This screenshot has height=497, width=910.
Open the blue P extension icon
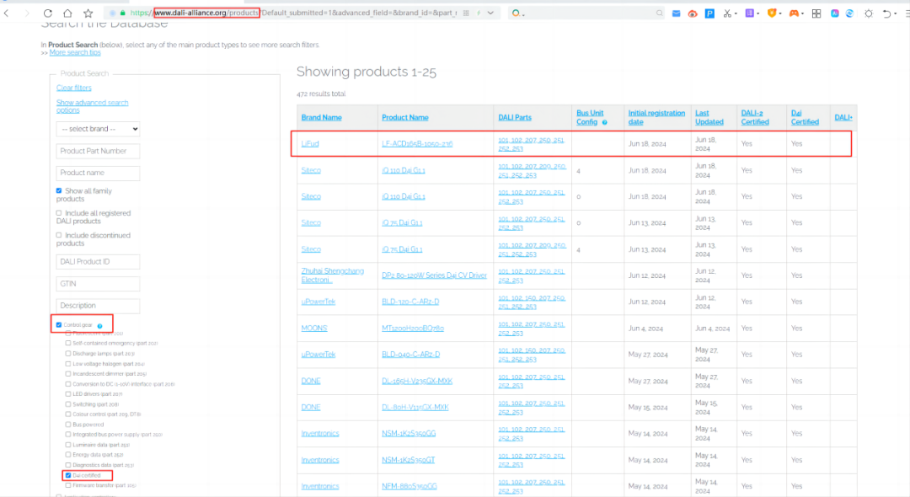(709, 13)
